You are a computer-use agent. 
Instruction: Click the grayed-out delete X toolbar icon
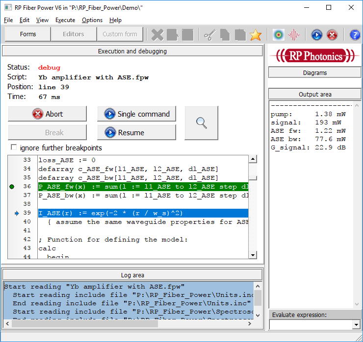pos(157,35)
